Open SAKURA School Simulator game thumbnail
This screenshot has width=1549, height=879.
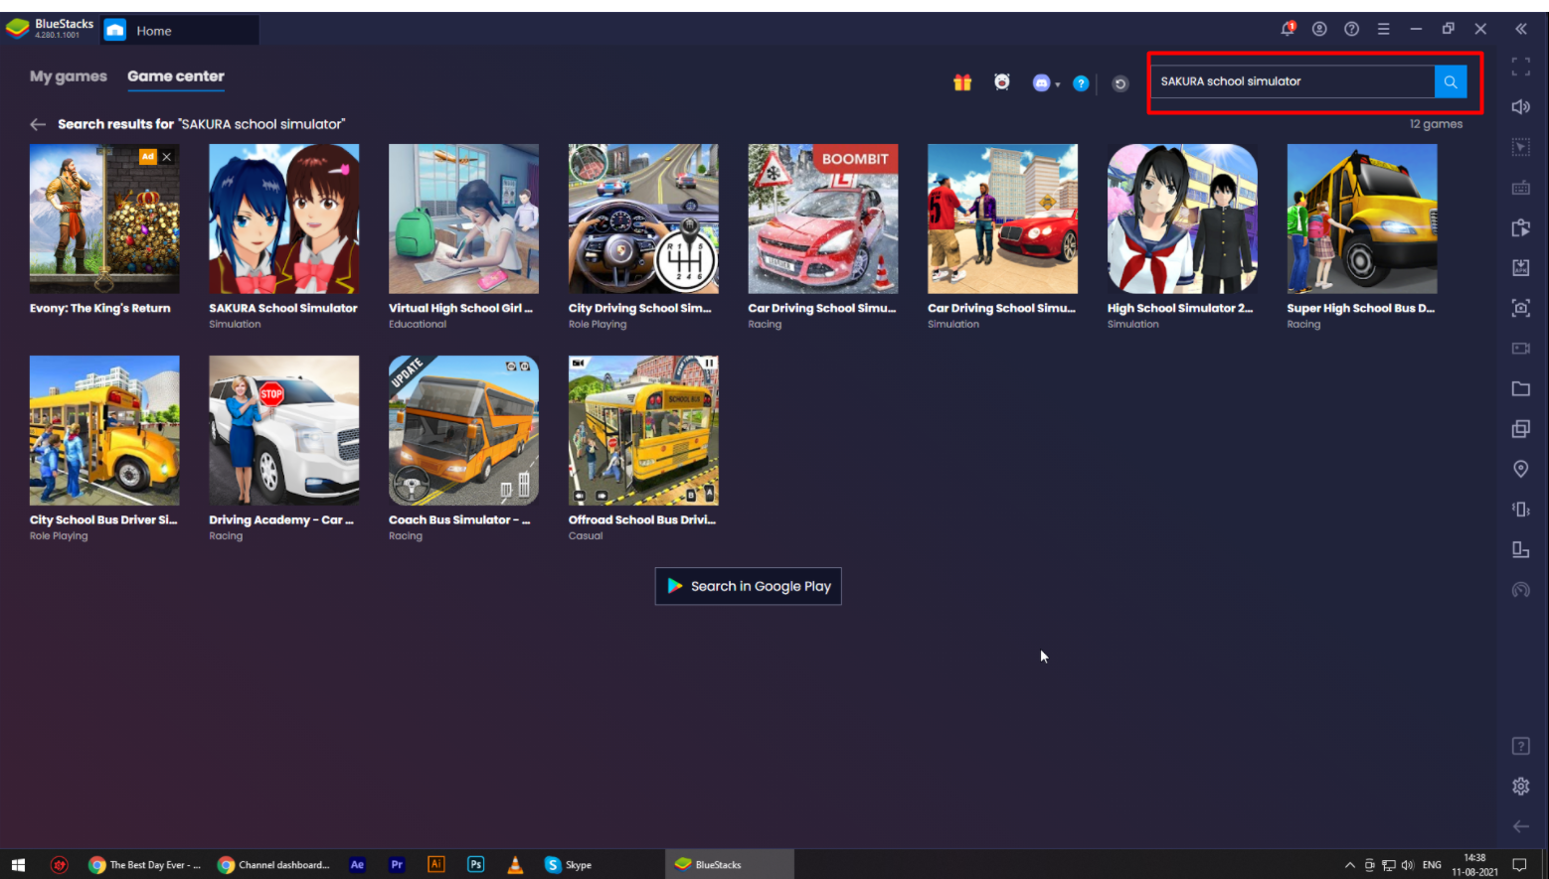point(284,219)
